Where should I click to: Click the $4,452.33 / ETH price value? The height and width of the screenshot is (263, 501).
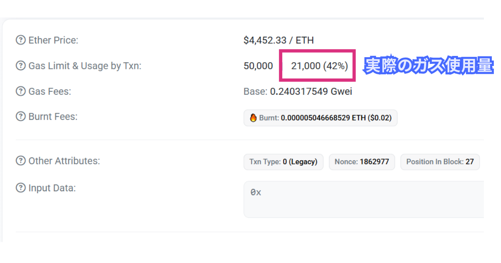[x=278, y=40]
